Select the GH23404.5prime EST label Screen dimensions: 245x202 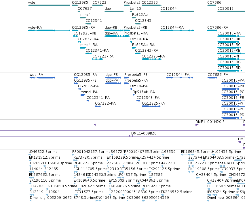point(211,175)
